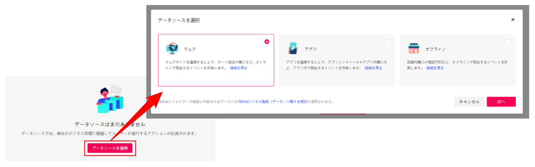Click the Web globe monitor icon
Image resolution: width=535 pixels, height=167 pixels.
point(172,48)
